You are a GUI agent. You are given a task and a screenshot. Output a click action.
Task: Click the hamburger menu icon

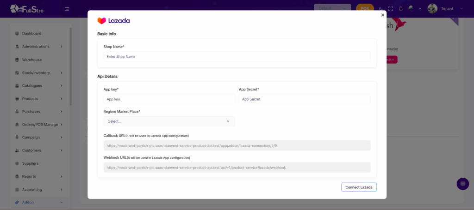pos(67,9)
